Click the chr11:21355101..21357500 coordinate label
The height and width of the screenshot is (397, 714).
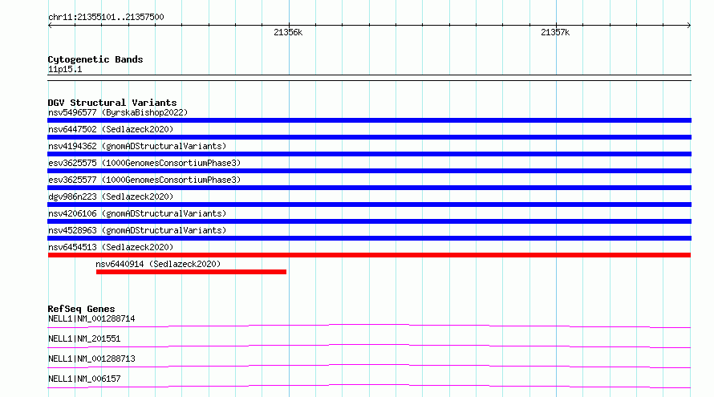[106, 17]
